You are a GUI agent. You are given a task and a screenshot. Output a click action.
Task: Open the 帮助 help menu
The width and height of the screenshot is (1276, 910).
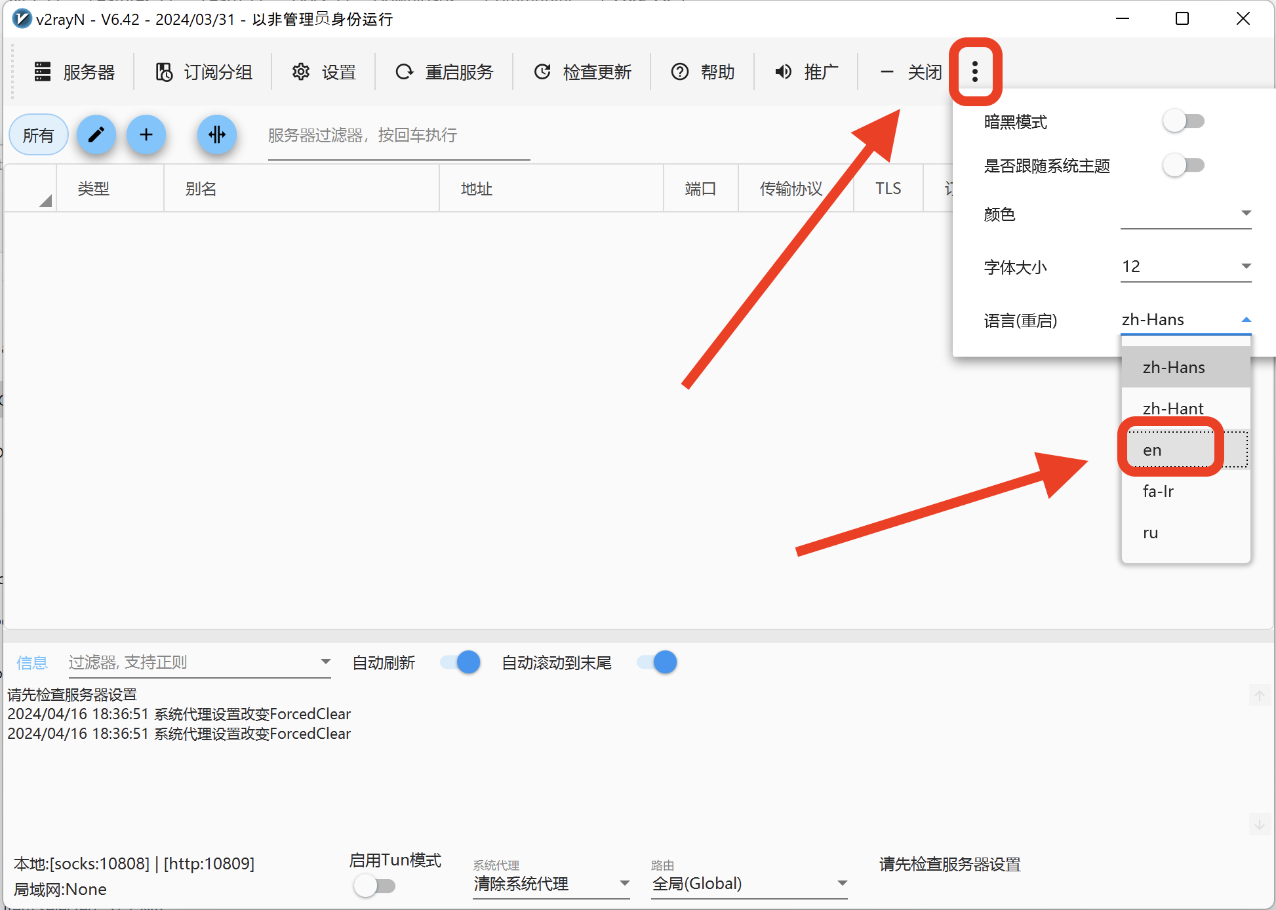pos(702,72)
